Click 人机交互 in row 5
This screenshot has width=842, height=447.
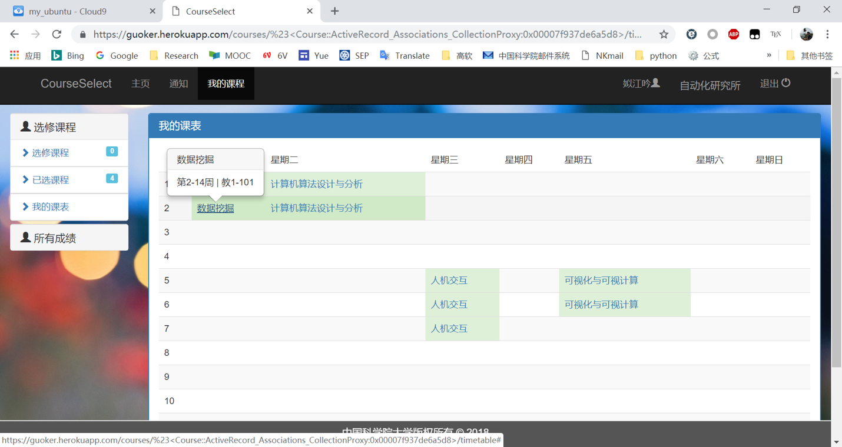[449, 281]
